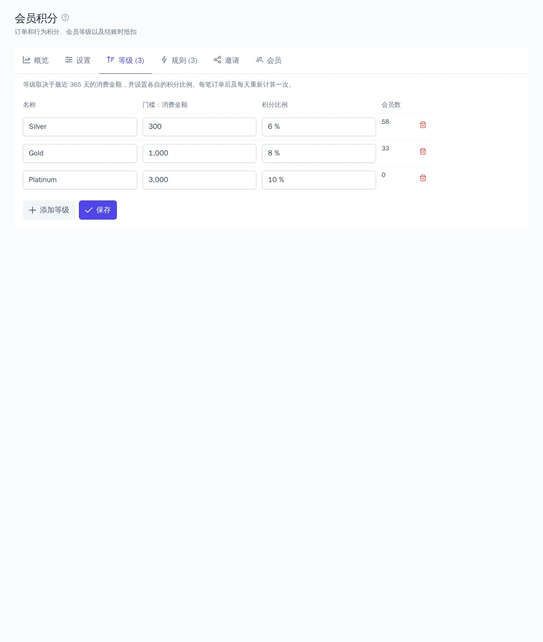Screen dimensions: 543x642
Task: Open the 规则 (3) rules tab
Action: pyautogui.click(x=179, y=61)
